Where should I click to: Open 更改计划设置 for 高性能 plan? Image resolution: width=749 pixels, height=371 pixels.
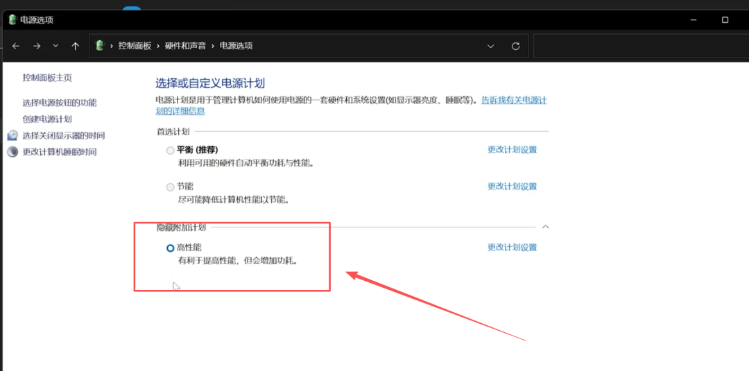point(512,248)
